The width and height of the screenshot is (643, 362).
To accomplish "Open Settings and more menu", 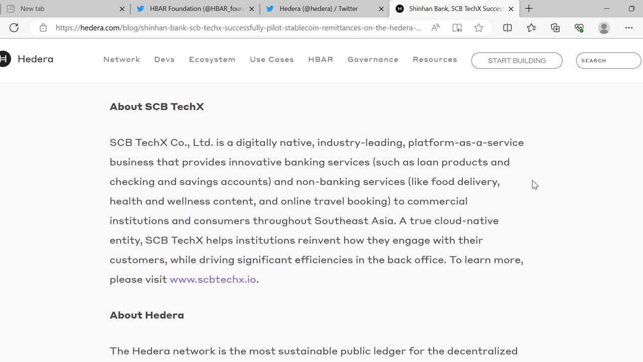I will pyautogui.click(x=629, y=28).
